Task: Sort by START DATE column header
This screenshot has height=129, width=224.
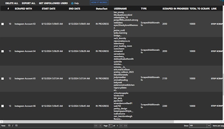Action: tap(48, 9)
